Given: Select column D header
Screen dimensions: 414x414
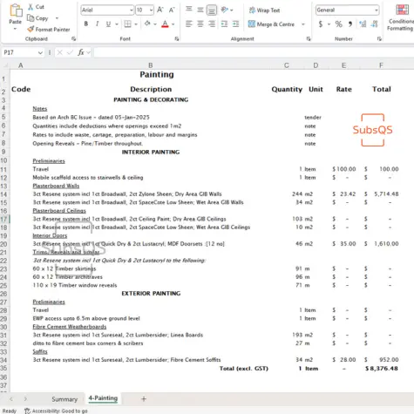Looking at the screenshot, I should pos(316,65).
